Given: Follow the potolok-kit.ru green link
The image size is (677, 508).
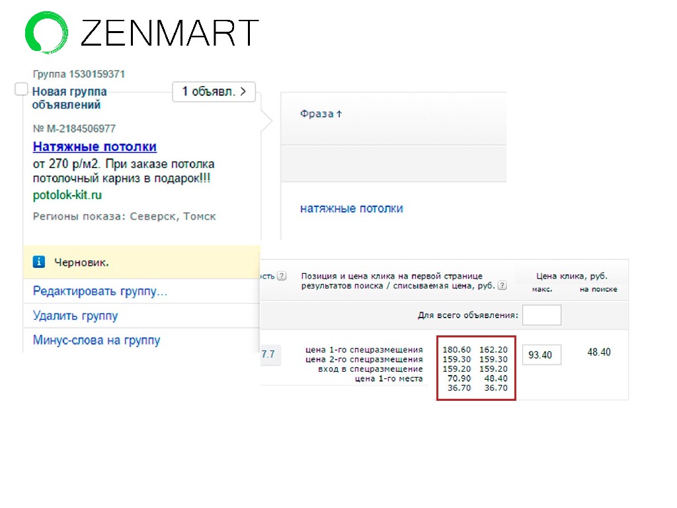Looking at the screenshot, I should (x=67, y=195).
